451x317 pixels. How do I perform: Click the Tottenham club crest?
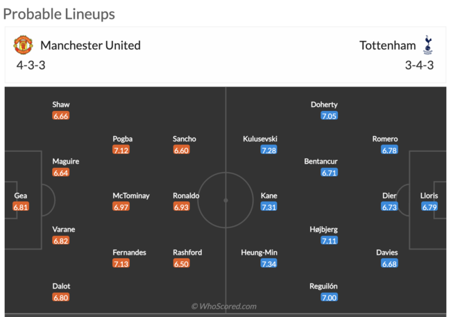(x=427, y=46)
